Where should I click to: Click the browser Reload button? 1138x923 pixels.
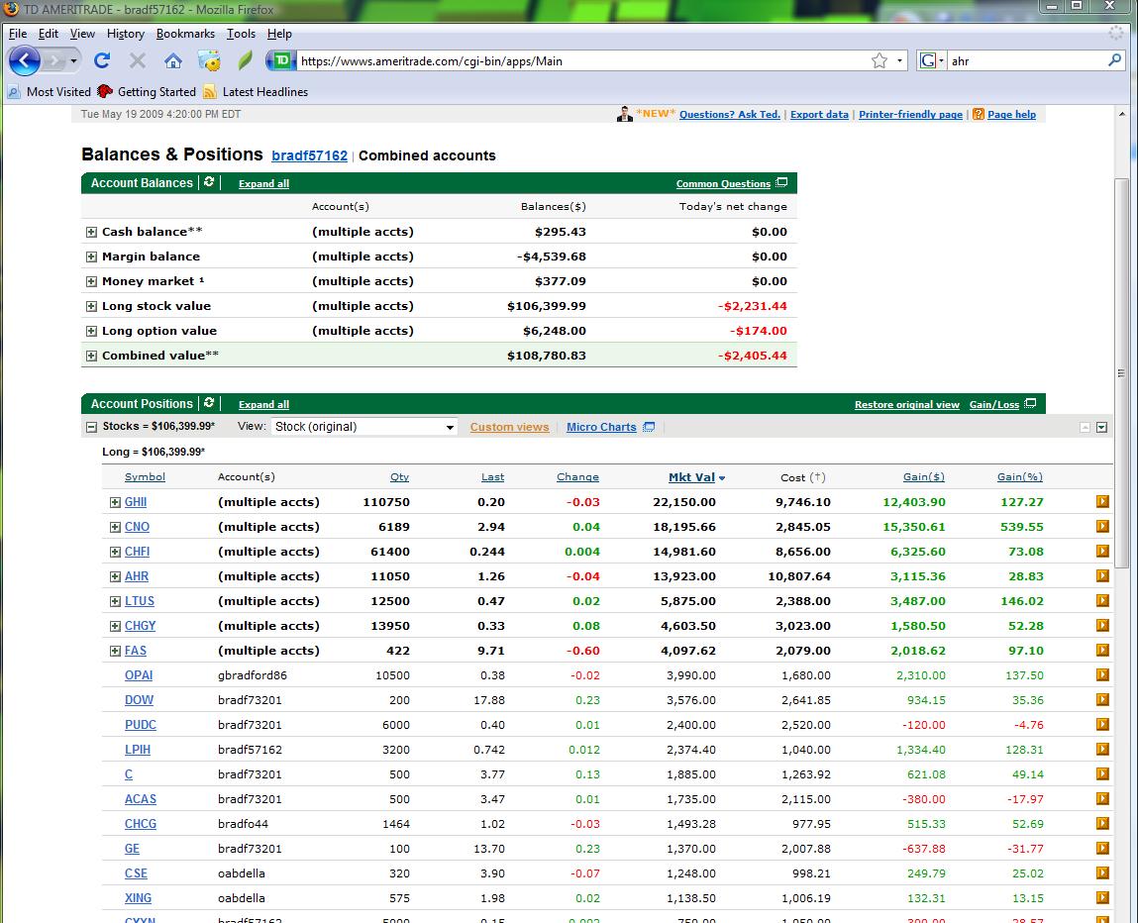[102, 60]
